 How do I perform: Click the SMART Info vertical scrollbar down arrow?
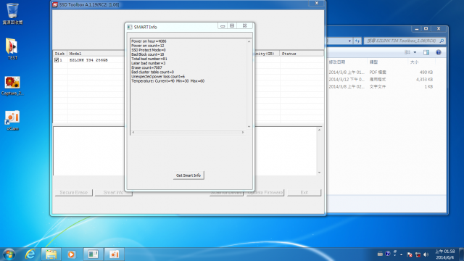pos(249,127)
